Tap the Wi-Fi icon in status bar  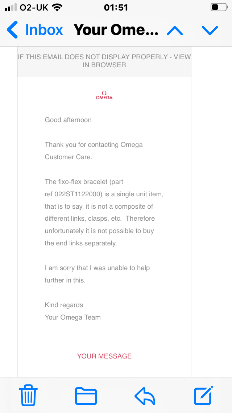[57, 7]
